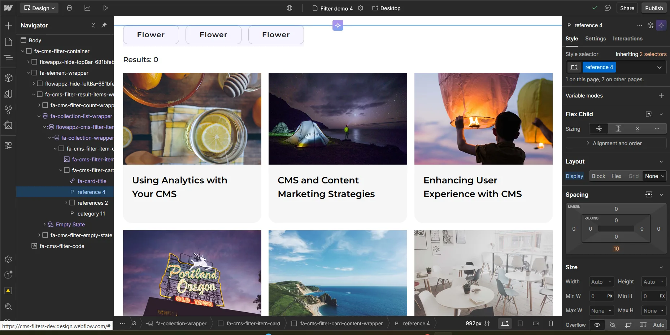Collapse the Layout section
Screen dimensions: 670x335
point(661,162)
